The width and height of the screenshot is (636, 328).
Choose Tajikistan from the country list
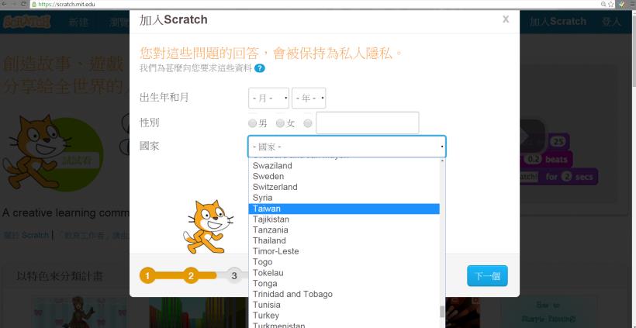(344, 219)
